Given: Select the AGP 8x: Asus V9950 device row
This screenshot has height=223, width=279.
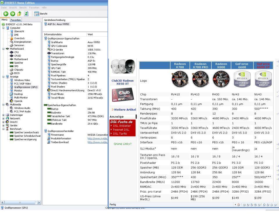Looking at the screenshot, I should [57, 24].
